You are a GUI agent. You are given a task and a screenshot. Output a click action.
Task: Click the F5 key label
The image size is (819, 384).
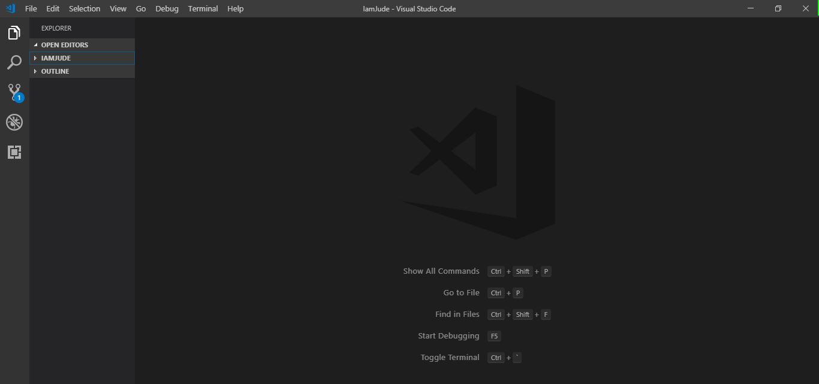(x=494, y=336)
